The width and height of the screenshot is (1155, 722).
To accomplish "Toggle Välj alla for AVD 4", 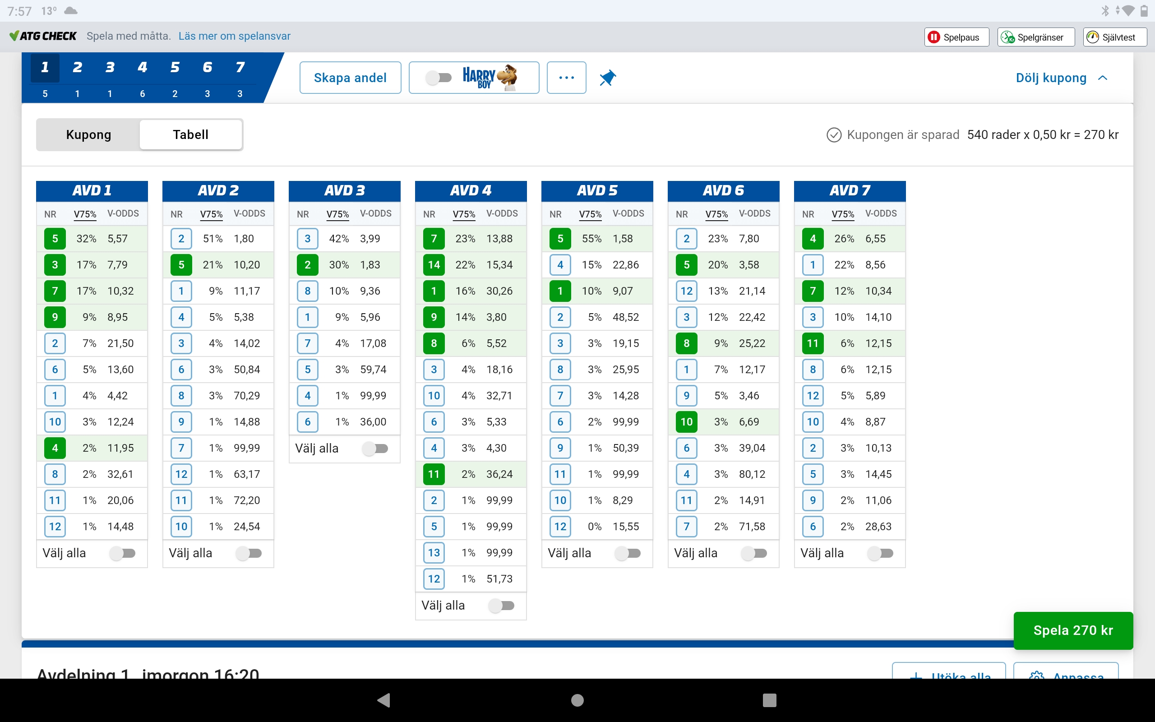I will (502, 606).
